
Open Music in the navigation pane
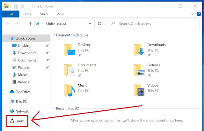[23, 75]
